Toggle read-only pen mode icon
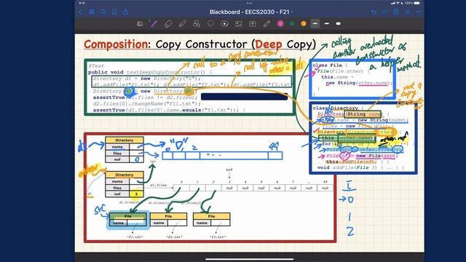Screen dimensions: 466x262 tap(408, 12)
